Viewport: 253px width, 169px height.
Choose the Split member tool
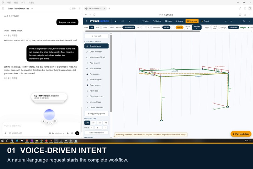pos(96,68)
